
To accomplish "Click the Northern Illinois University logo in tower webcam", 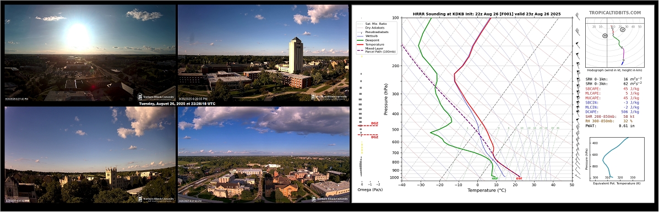I will 329,96.
